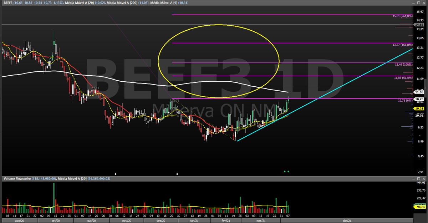Viewport: 428px width, 223px height.
Task: Select the cyan ascending trend line
Action: pos(325,95)
